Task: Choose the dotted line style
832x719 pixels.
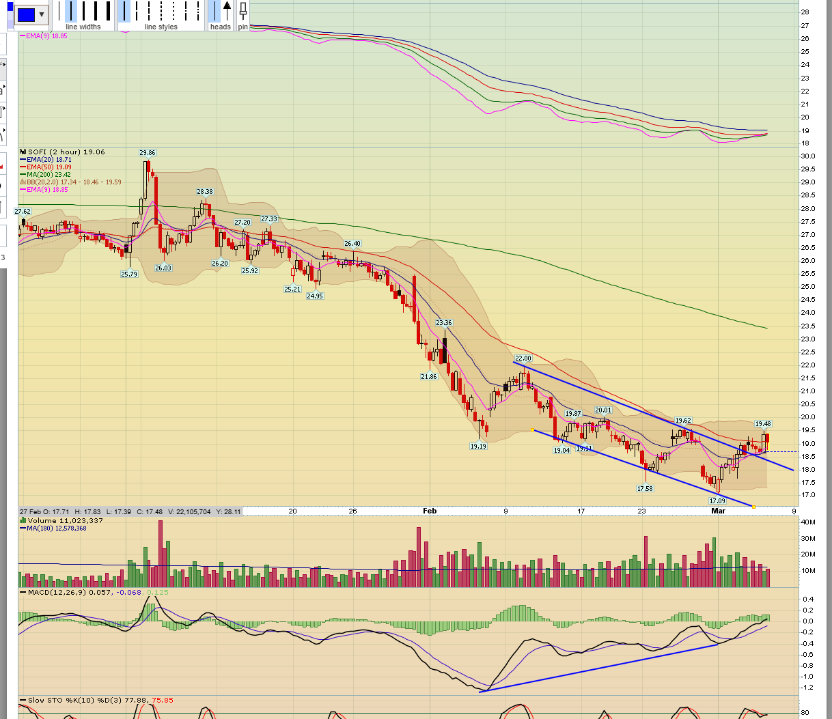Action: tap(174, 11)
